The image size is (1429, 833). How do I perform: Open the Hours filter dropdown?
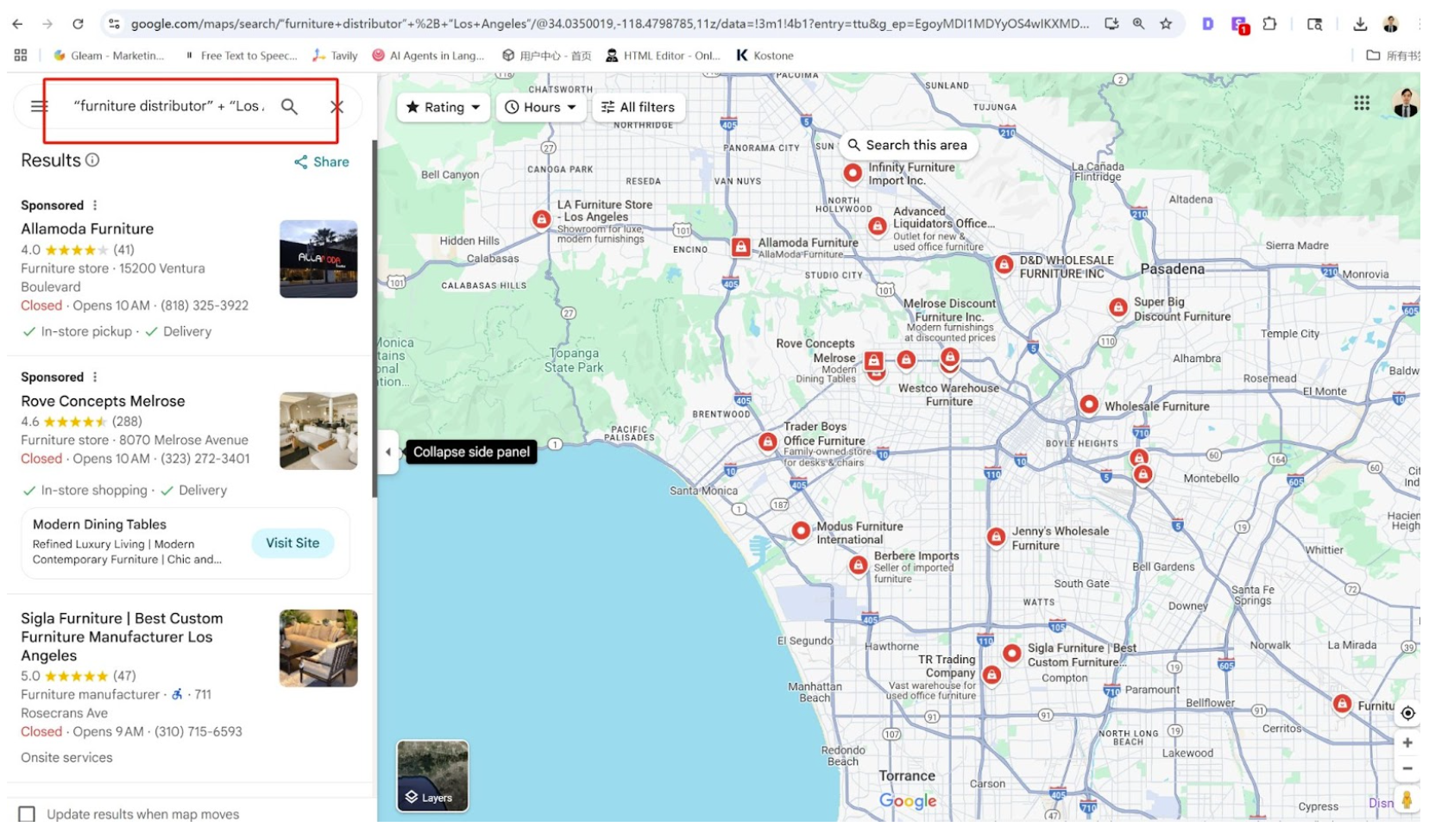pos(540,107)
